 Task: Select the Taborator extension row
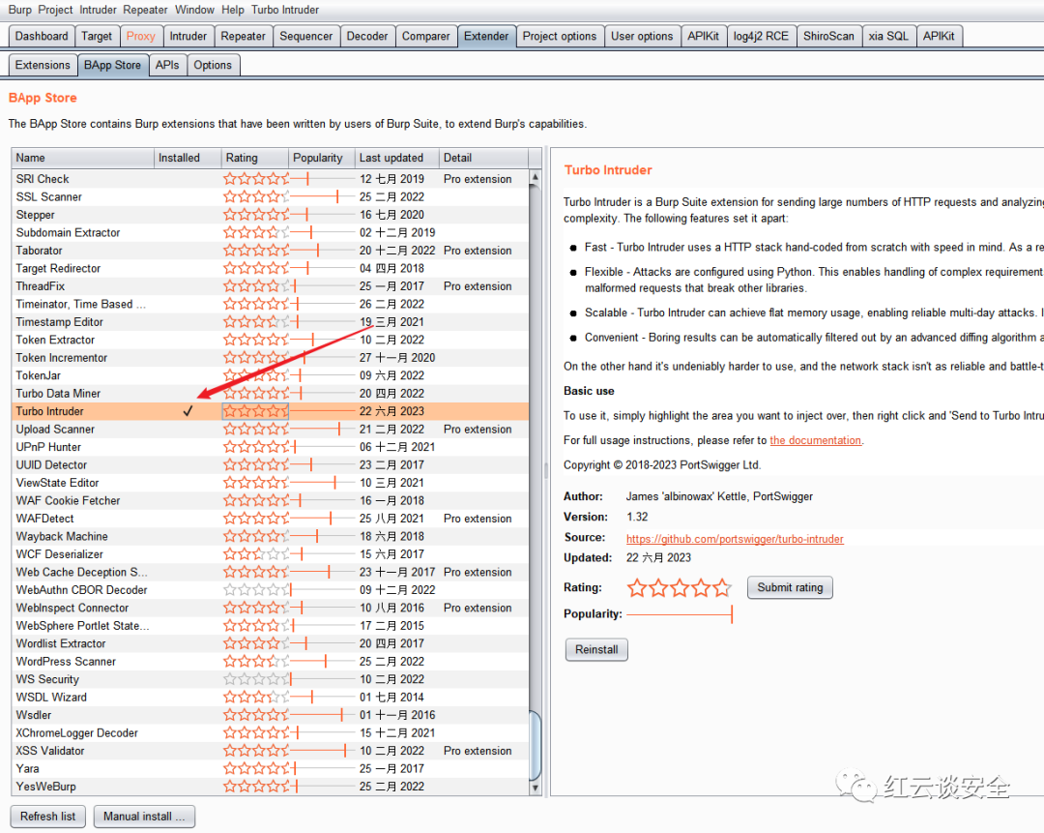pyautogui.click(x=271, y=251)
